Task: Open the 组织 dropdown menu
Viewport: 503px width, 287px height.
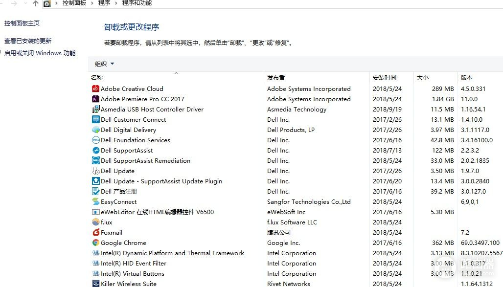Action: point(104,64)
